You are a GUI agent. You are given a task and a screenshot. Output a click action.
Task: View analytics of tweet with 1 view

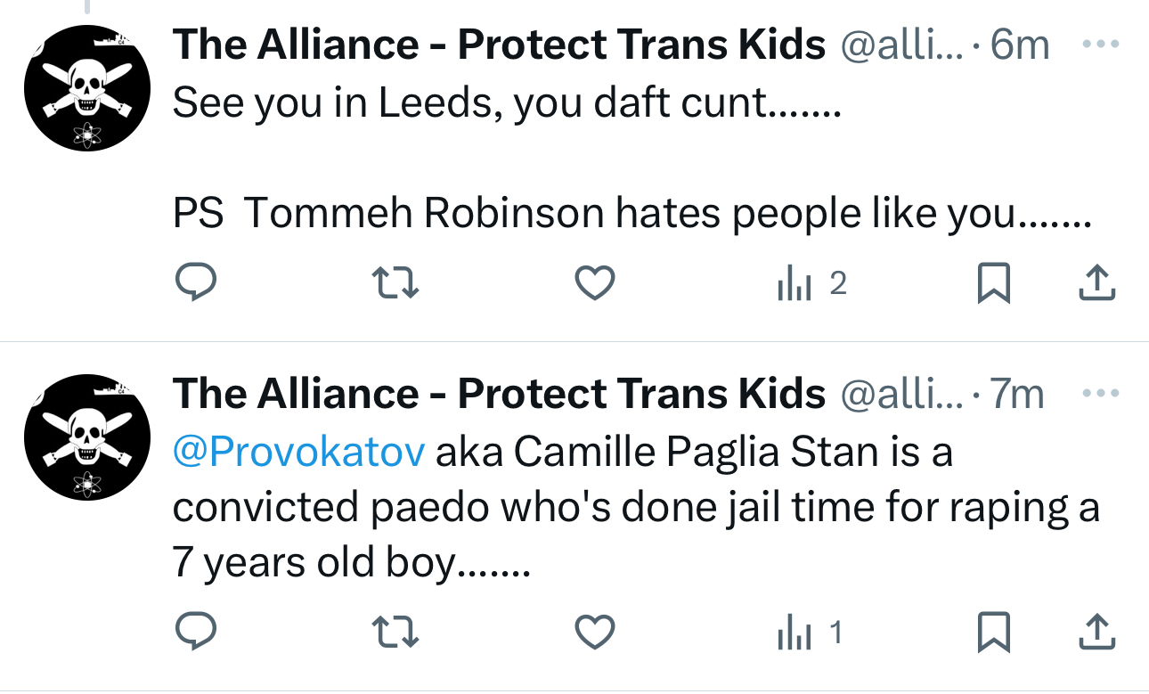tap(809, 633)
